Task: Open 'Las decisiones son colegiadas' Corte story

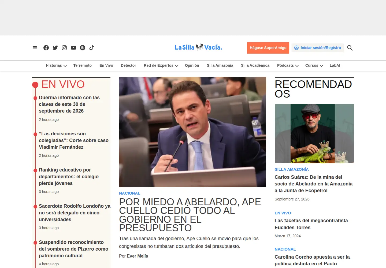Action: (74, 140)
